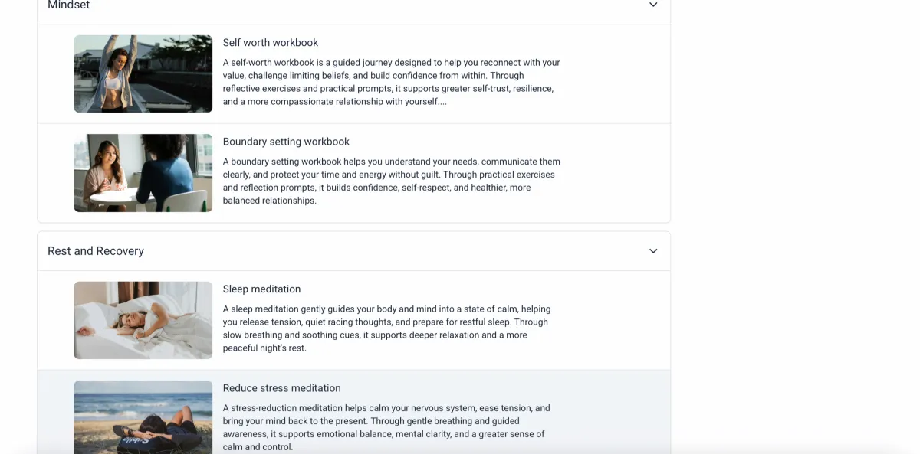Screen dimensions: 920x454
Task: Choose the Self worth workbook list row
Action: click(x=353, y=73)
